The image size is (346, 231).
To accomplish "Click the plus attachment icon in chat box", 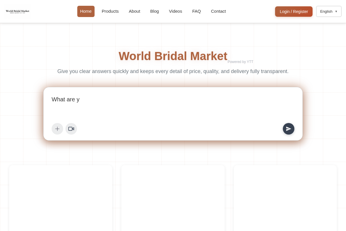I will click(57, 129).
